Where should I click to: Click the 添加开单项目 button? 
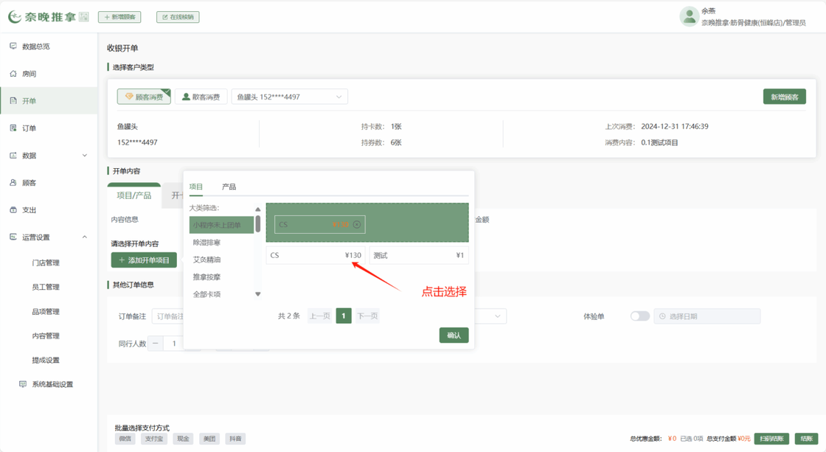[x=144, y=260]
